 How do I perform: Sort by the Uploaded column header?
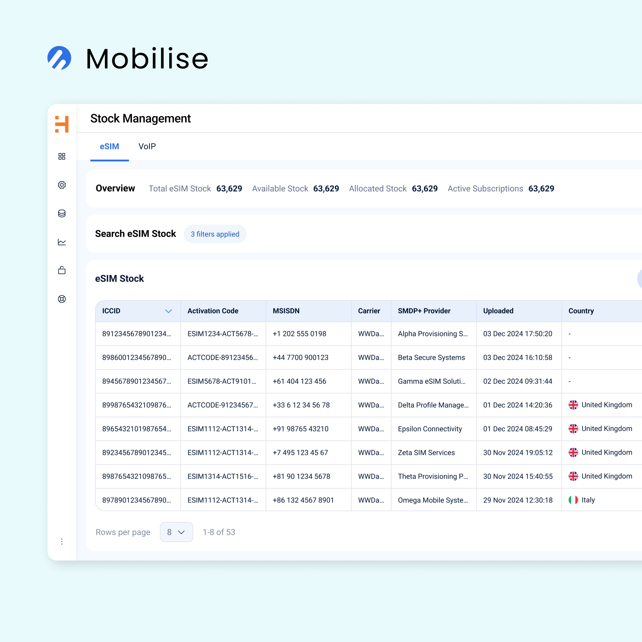pyautogui.click(x=498, y=311)
